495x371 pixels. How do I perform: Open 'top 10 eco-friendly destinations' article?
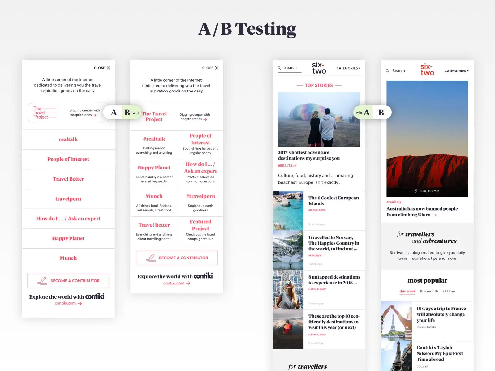click(334, 322)
